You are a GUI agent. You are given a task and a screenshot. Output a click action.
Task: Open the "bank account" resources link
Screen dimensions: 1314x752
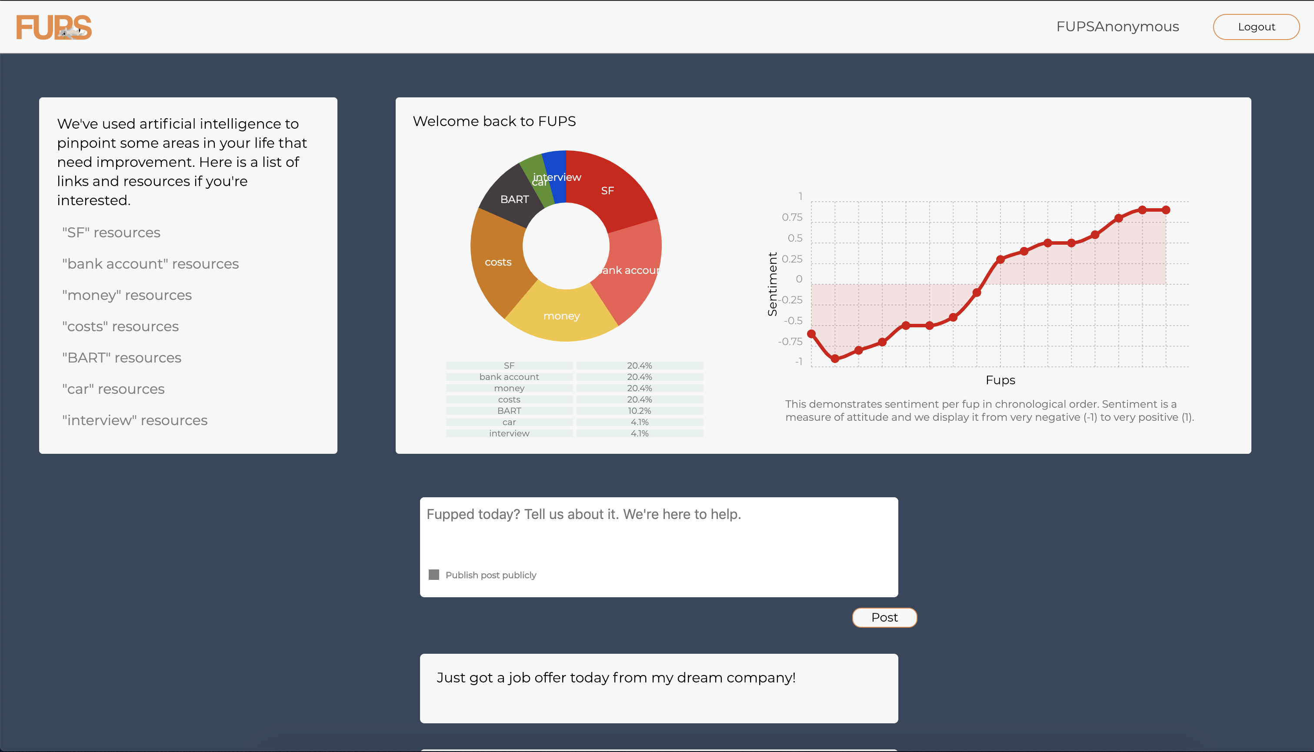(x=150, y=264)
